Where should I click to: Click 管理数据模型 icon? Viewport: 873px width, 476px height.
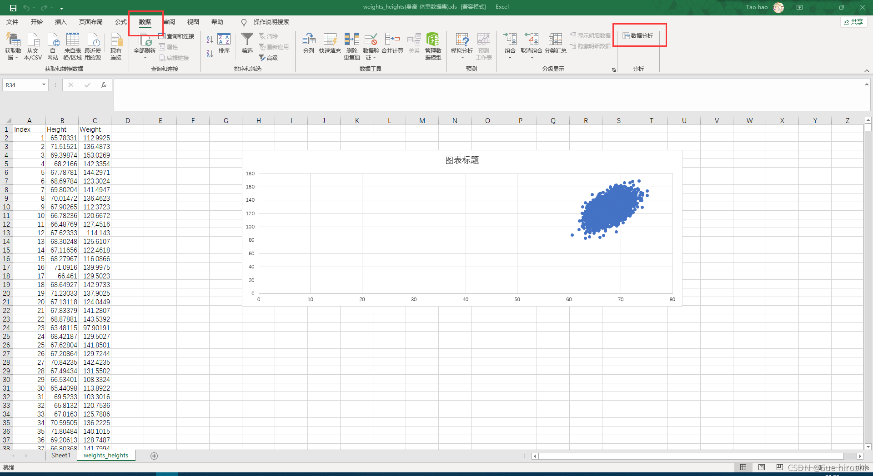point(433,46)
